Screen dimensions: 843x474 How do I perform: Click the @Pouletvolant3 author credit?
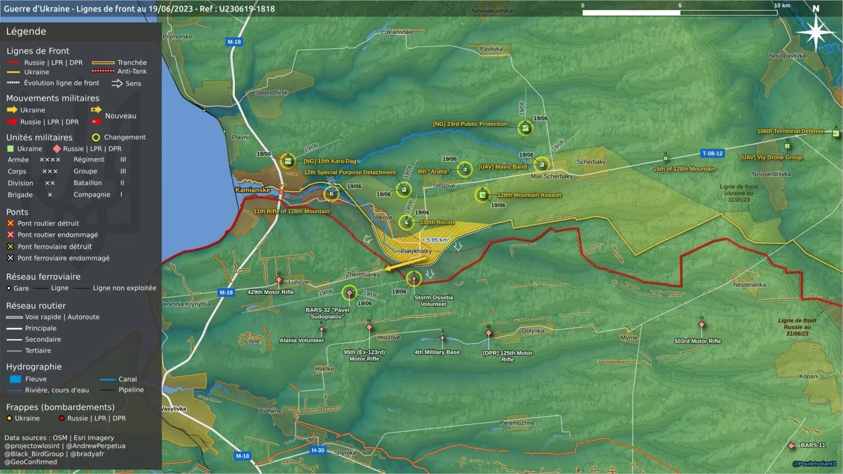pyautogui.click(x=814, y=463)
